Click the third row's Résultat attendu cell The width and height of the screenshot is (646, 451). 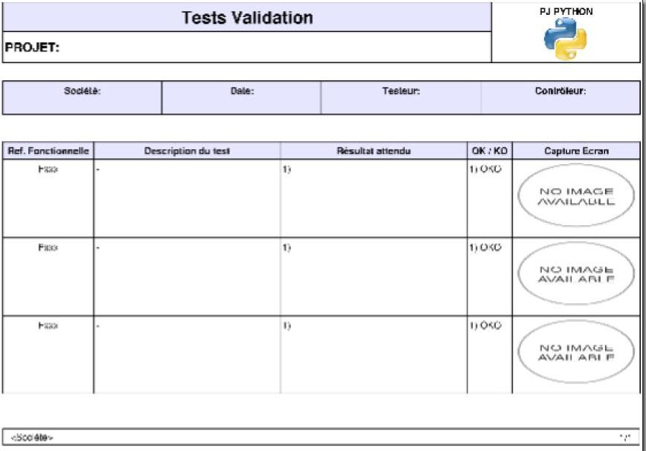point(374,354)
